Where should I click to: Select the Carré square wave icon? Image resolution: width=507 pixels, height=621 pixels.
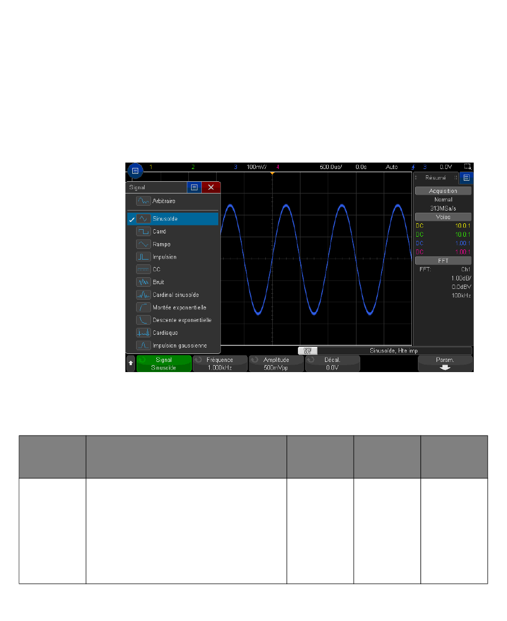(143, 231)
